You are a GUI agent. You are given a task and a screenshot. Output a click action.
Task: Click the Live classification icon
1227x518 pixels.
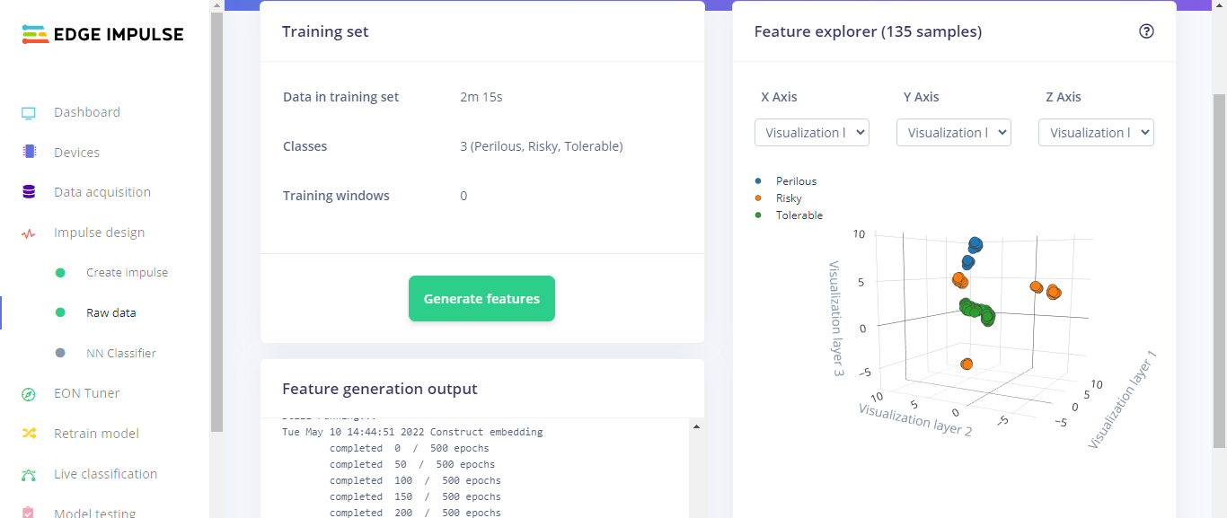point(29,474)
